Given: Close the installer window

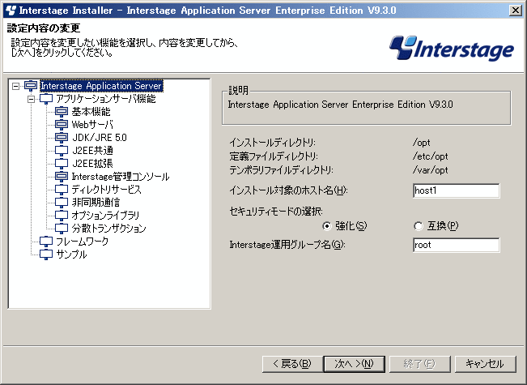Looking at the screenshot, I should coord(516,11).
